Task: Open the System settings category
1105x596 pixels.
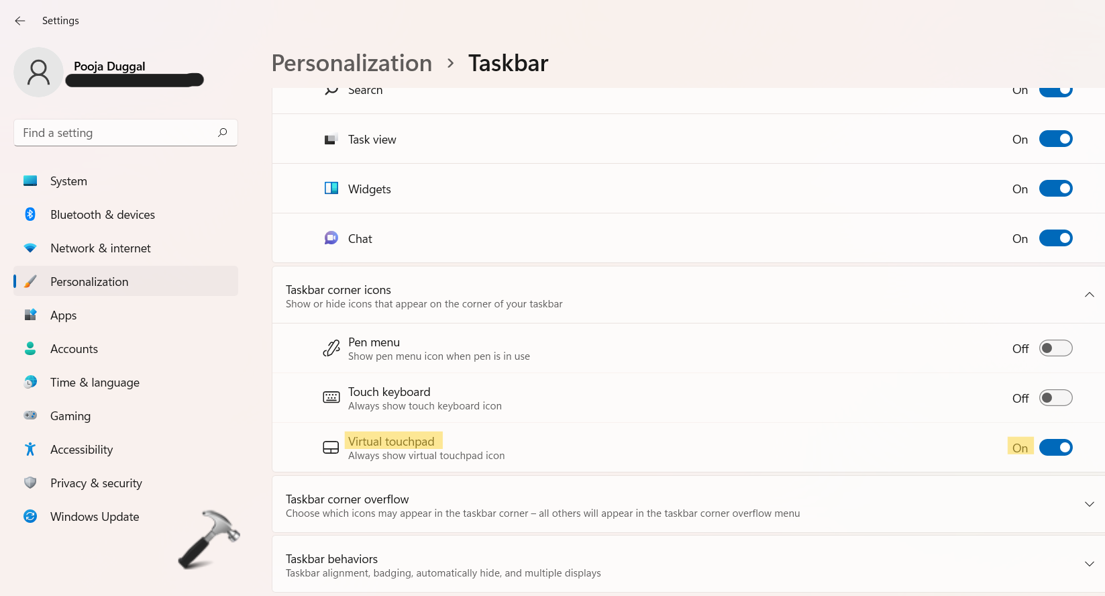Action: click(x=68, y=181)
